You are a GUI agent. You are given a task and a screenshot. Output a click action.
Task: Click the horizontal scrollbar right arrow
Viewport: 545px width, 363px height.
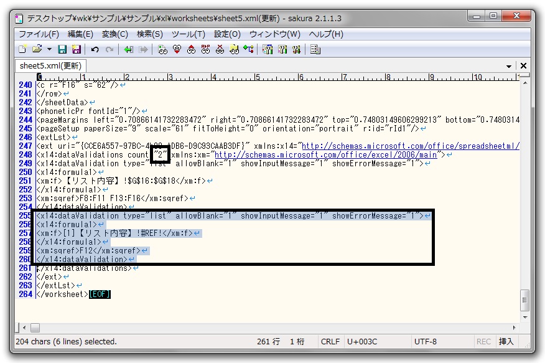click(515, 328)
